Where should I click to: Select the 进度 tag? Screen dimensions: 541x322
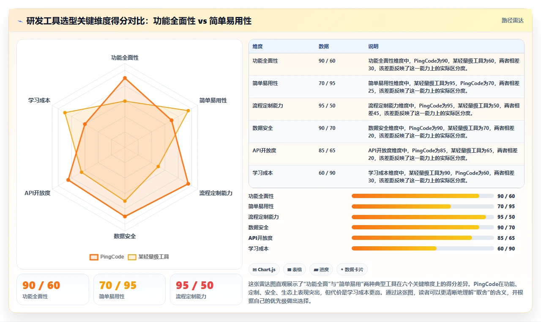coord(321,270)
